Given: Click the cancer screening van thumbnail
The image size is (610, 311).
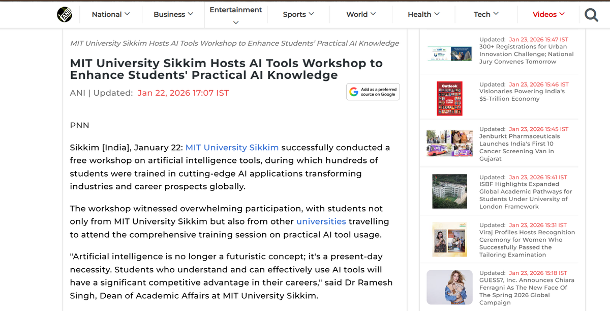Looking at the screenshot, I should point(449,144).
